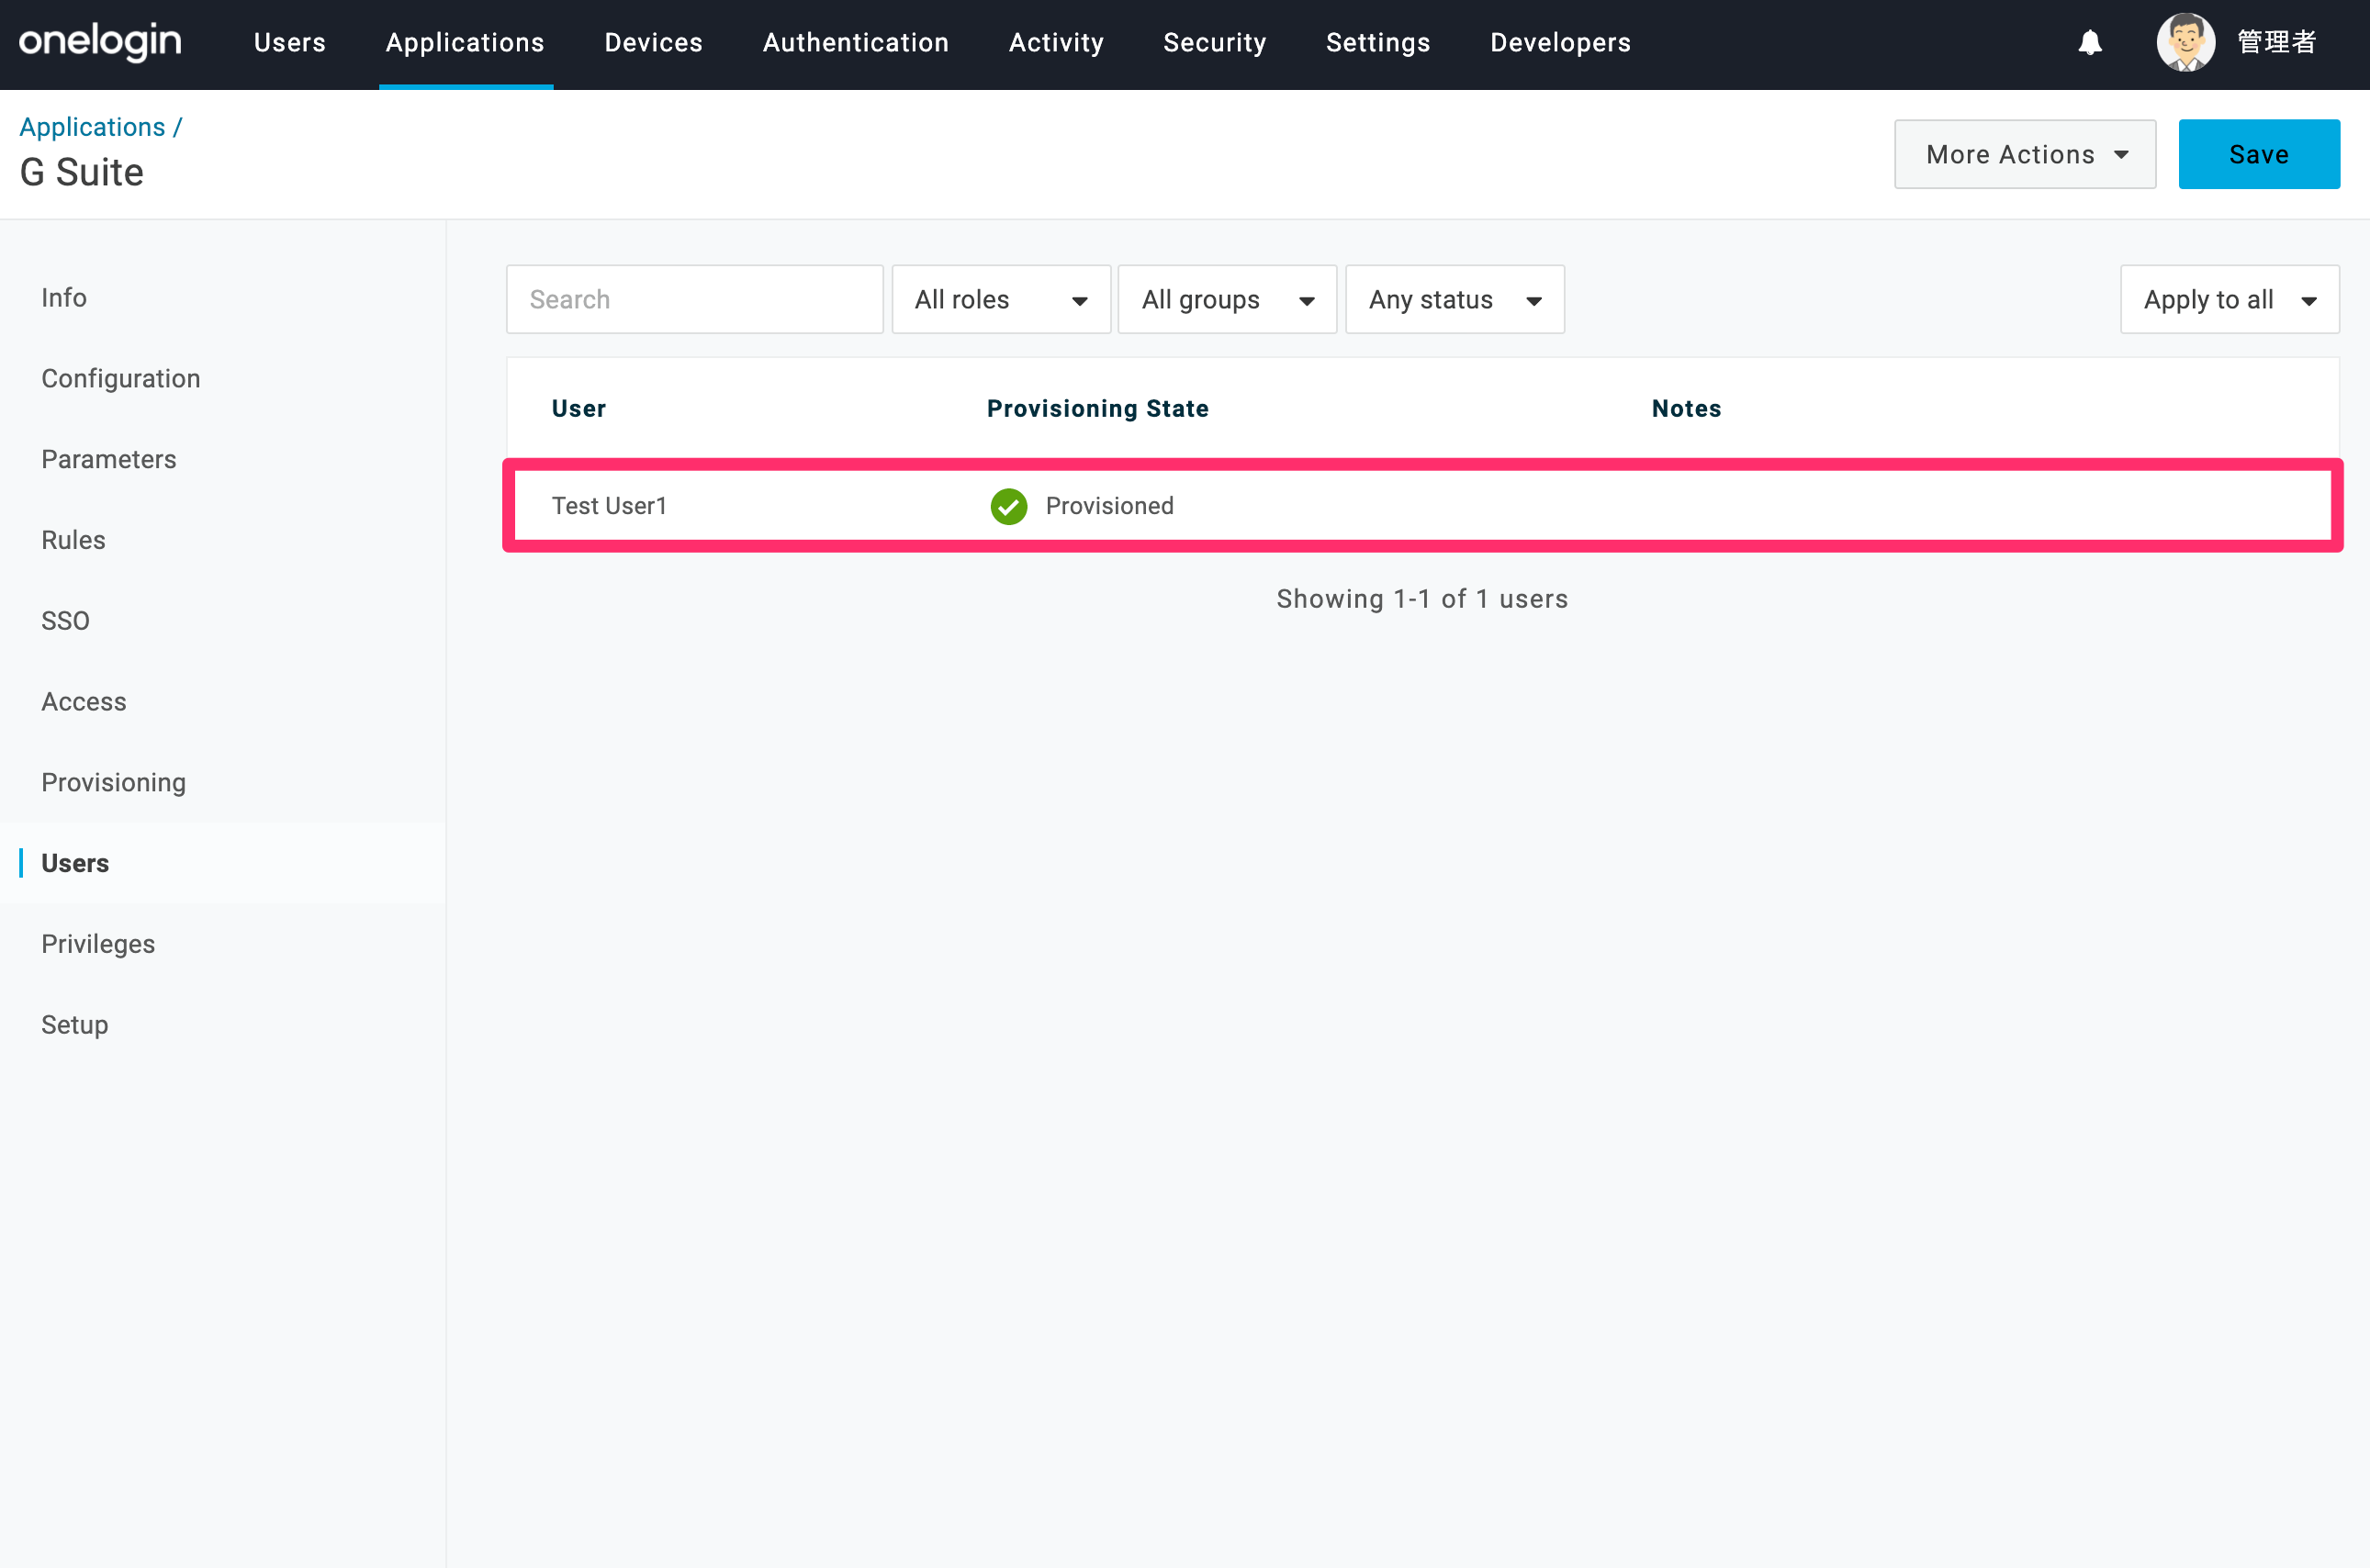Click the green Provisioned checkmark icon

tap(1008, 506)
